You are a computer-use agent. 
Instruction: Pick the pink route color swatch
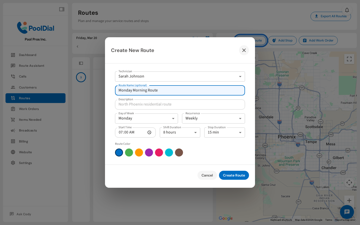coord(159,152)
